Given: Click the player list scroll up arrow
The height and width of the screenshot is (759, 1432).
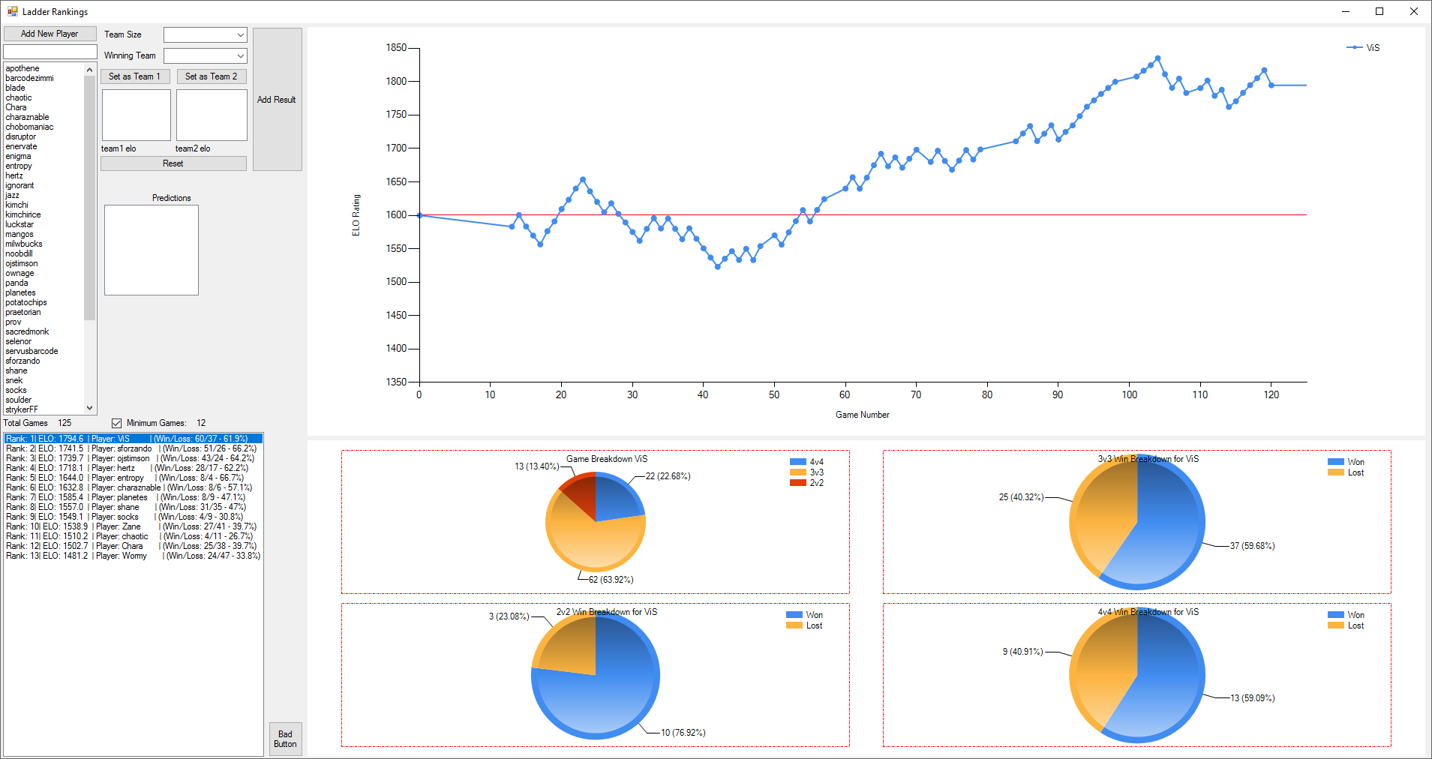Looking at the screenshot, I should 90,70.
